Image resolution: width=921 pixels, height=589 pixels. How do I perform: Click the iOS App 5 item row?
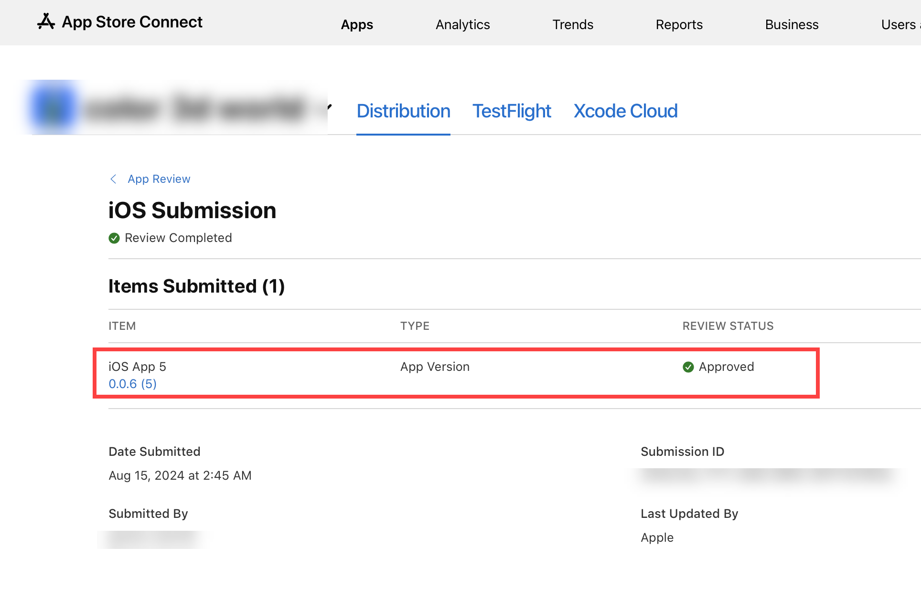[x=138, y=367]
